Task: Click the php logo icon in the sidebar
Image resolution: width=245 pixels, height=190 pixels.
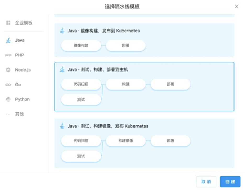Action: pos(8,55)
